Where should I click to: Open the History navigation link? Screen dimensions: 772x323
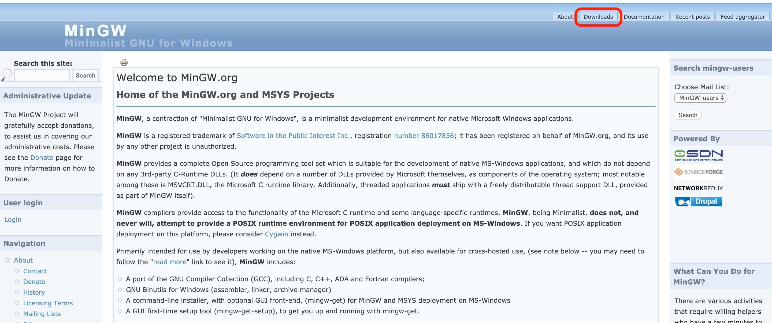(x=34, y=293)
